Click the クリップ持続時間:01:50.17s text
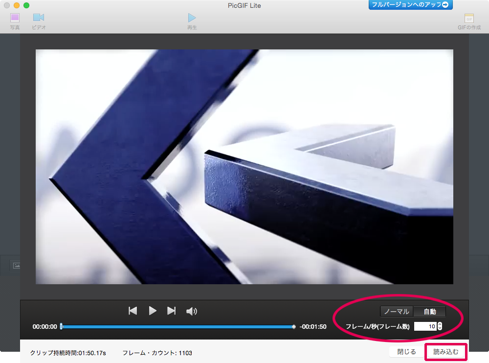 tap(68, 353)
